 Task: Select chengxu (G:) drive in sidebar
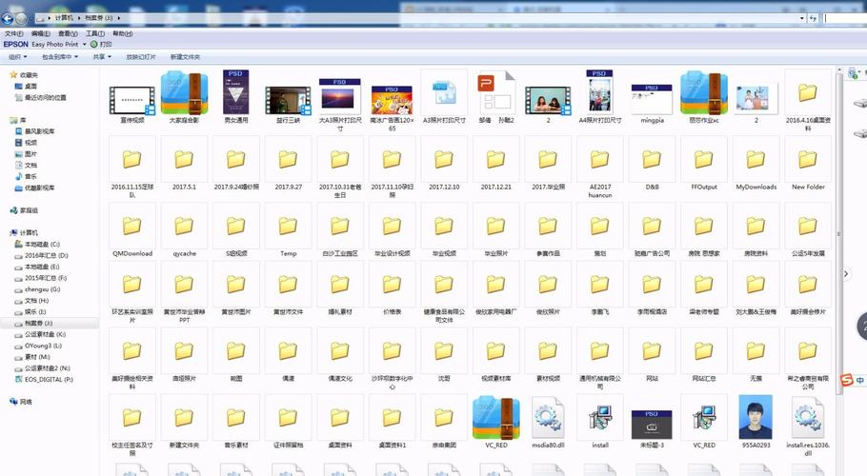point(37,289)
